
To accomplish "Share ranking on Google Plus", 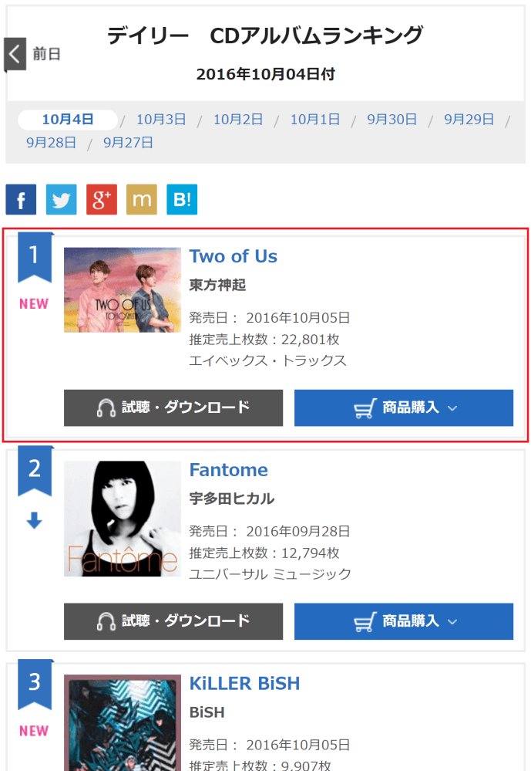I will (x=101, y=199).
